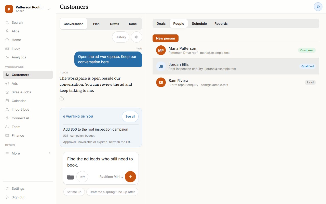Click into the message composer text field
Screen dimensions: 326x204
[101, 162]
